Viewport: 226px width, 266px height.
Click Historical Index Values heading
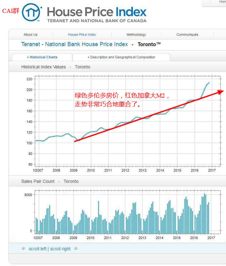pos(44,67)
